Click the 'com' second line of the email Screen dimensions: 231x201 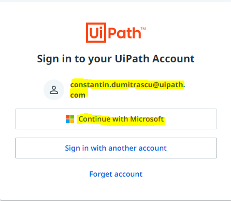coord(78,95)
